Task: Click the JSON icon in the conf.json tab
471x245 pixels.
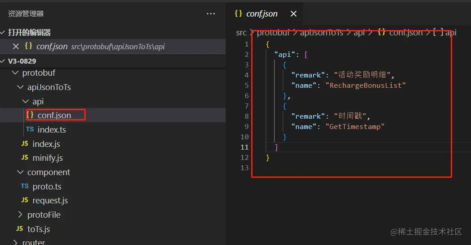Action: 239,13
